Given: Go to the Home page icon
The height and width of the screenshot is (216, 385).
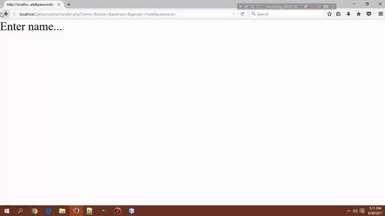Looking at the screenshot, I should click(x=359, y=14).
